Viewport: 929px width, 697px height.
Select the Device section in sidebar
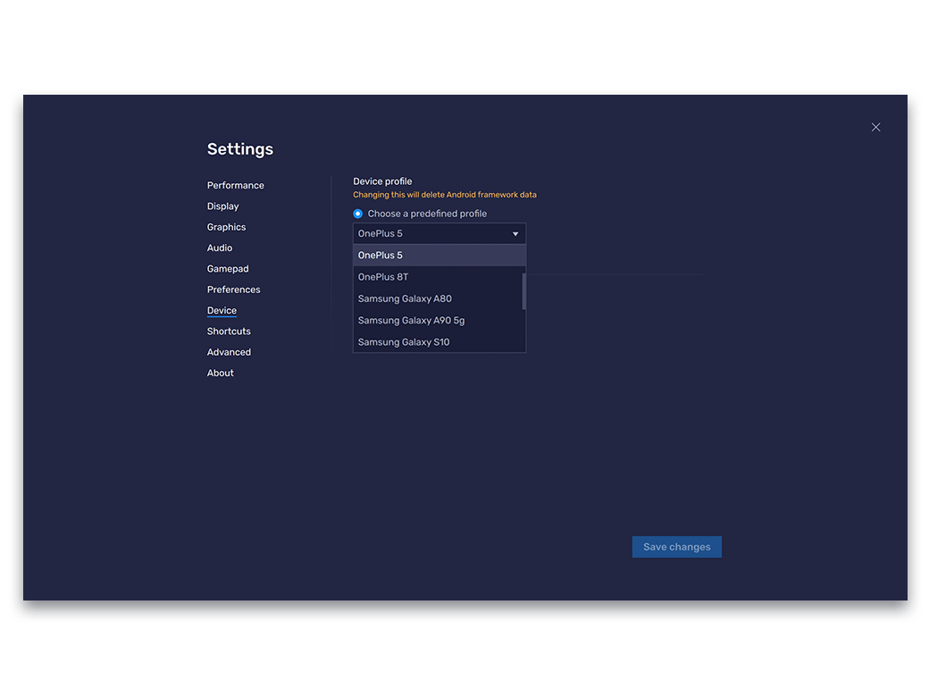222,311
